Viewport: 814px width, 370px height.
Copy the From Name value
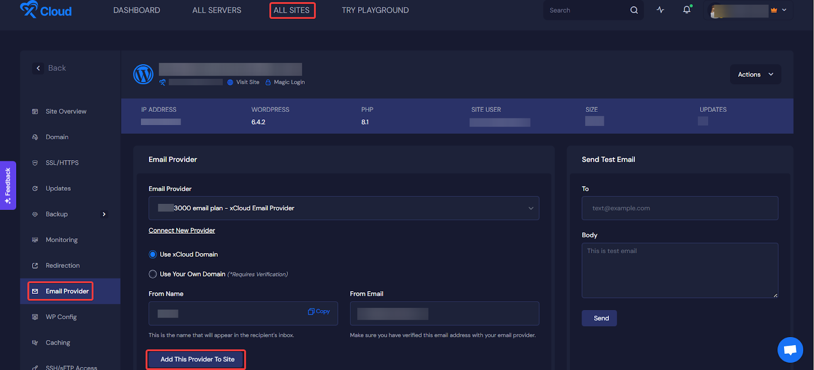pyautogui.click(x=319, y=312)
